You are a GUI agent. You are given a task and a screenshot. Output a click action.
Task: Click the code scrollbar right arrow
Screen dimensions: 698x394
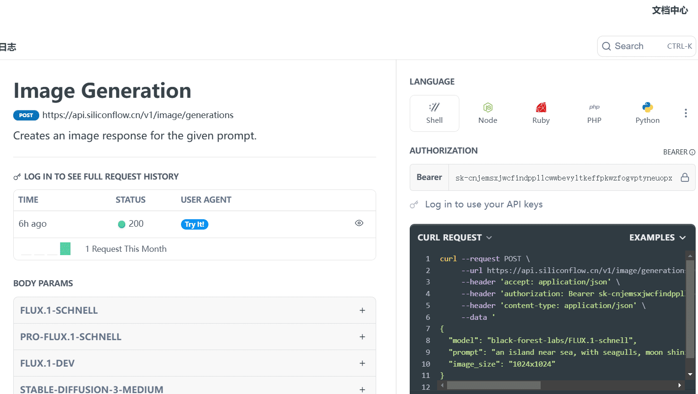[680, 385]
